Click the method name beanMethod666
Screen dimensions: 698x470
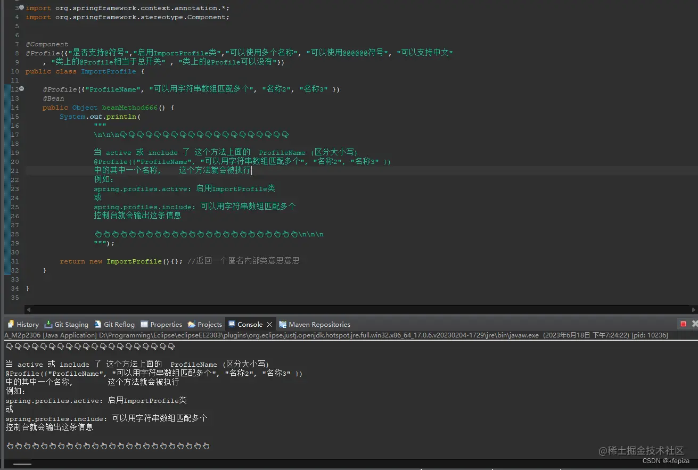130,108
